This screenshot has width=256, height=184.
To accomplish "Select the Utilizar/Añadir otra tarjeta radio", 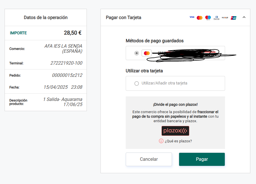I will click(137, 83).
